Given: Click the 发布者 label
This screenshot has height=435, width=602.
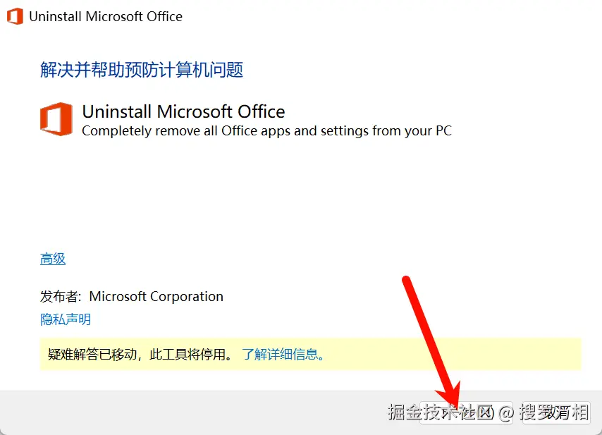Looking at the screenshot, I should pyautogui.click(x=61, y=297).
